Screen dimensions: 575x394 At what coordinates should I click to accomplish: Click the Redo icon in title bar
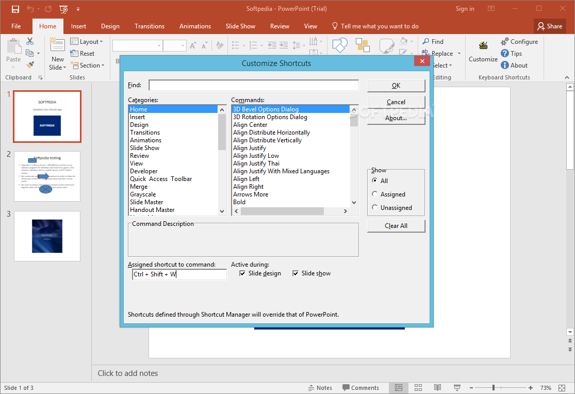click(x=48, y=9)
